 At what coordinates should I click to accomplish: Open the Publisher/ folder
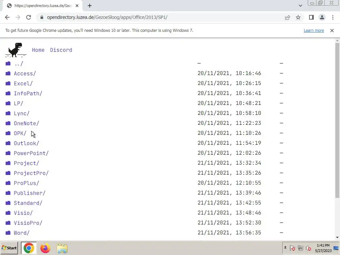tap(30, 193)
